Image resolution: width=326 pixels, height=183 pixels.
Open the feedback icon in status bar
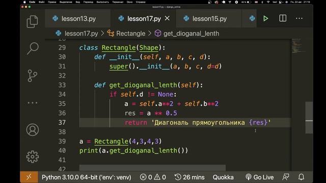click(286, 177)
